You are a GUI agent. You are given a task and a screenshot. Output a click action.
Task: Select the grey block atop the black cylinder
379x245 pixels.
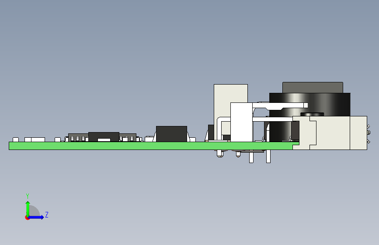313,88
